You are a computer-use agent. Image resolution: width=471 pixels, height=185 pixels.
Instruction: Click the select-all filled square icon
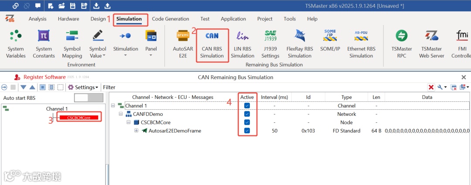42,87
